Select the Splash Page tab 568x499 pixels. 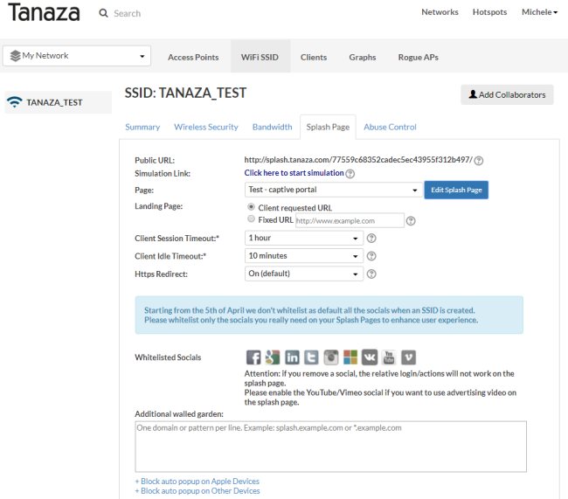point(328,127)
